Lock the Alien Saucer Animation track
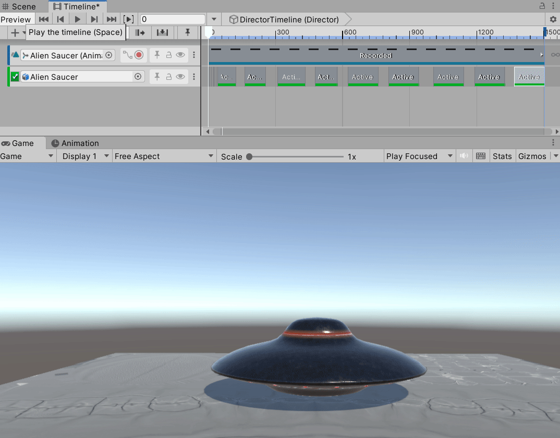This screenshot has height=438, width=560. [169, 54]
